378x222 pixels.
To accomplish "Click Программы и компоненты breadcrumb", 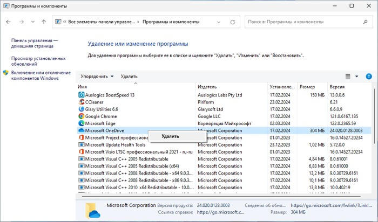I will (x=171, y=22).
